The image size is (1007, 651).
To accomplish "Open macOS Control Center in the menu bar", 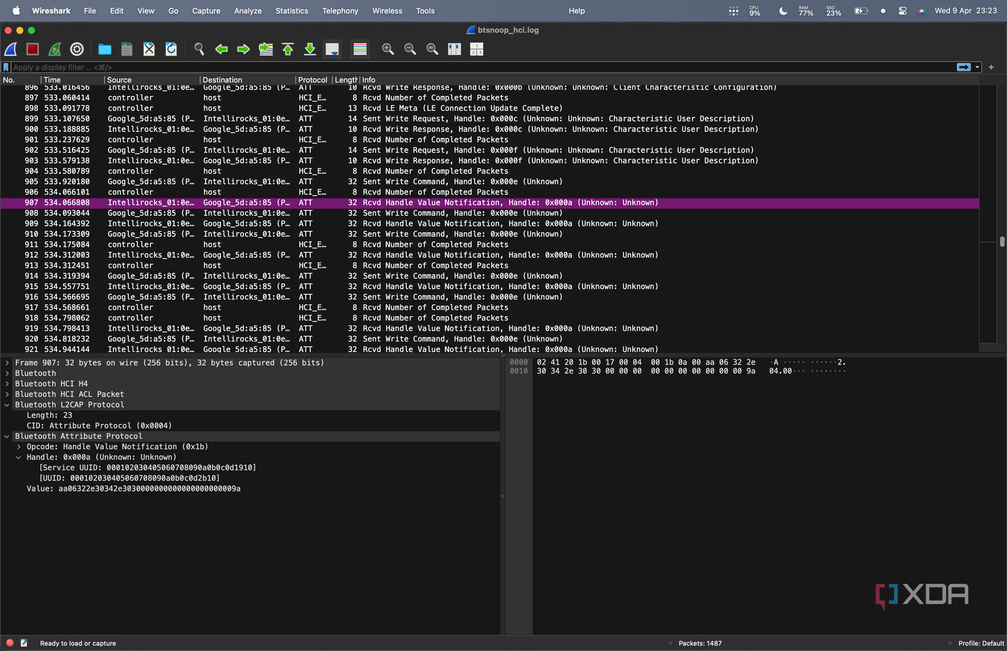I will coord(903,11).
